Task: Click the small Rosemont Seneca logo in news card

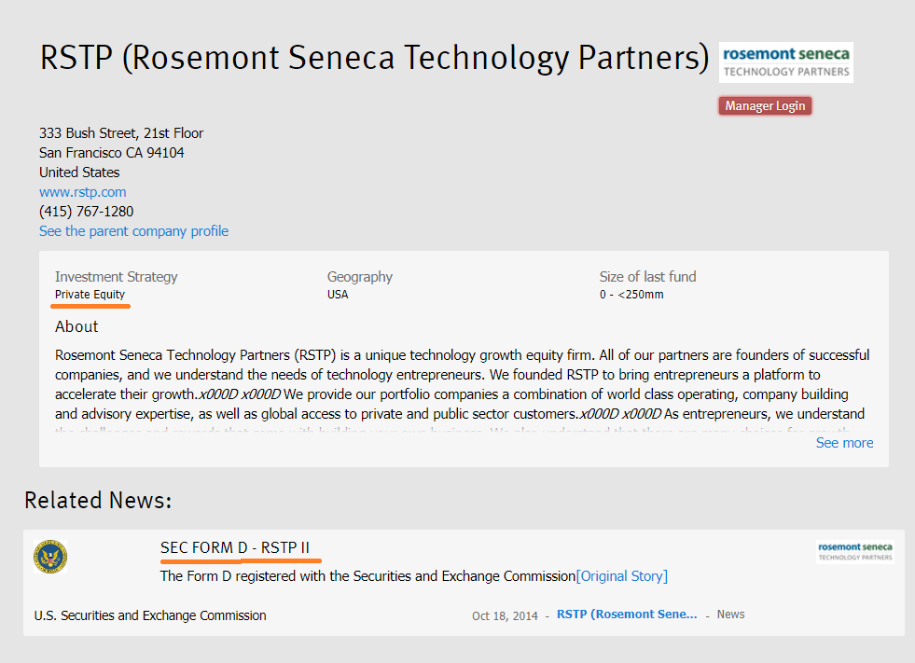Action: point(855,551)
